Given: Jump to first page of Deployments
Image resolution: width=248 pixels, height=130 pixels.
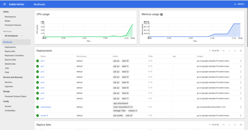Looking at the screenshot, I should 224,51.
